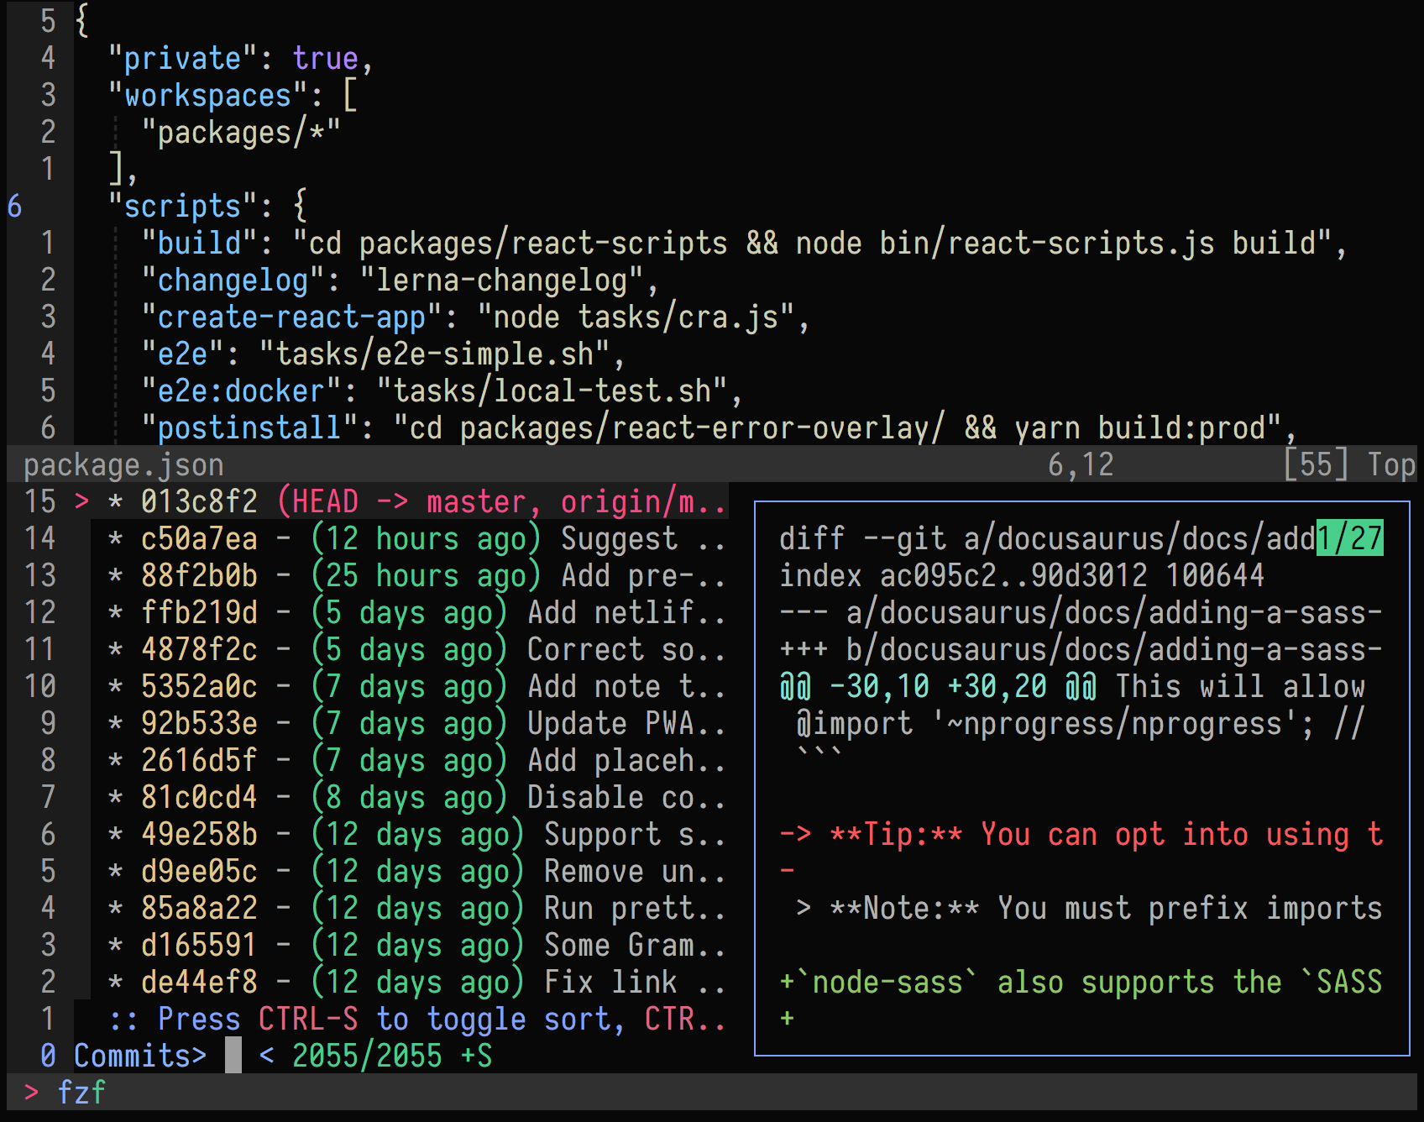Click the --- a/docusaurus/docs path line
This screenshot has width=1424, height=1122.
tap(1081, 612)
